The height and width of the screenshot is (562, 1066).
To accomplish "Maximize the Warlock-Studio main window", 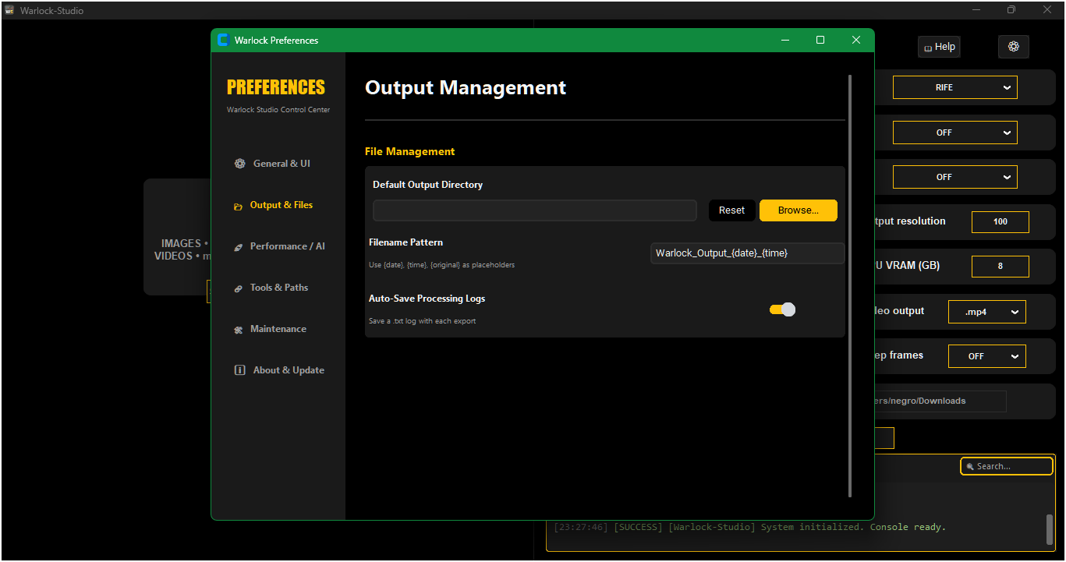I will [1011, 10].
